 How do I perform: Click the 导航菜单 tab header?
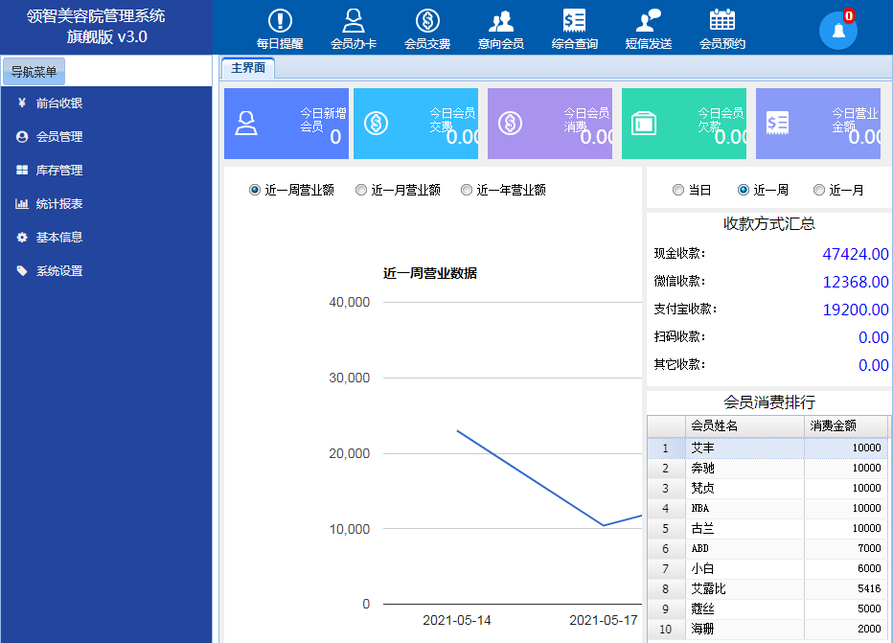tap(34, 72)
